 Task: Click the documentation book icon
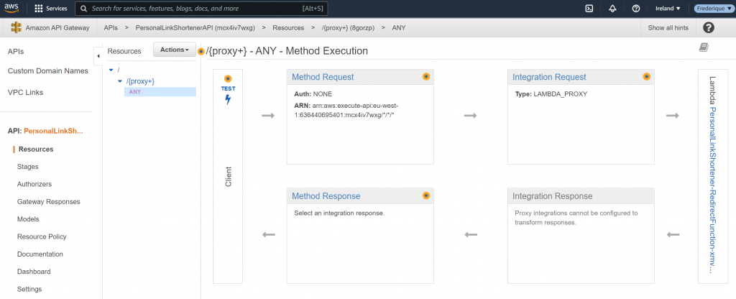[703, 47]
